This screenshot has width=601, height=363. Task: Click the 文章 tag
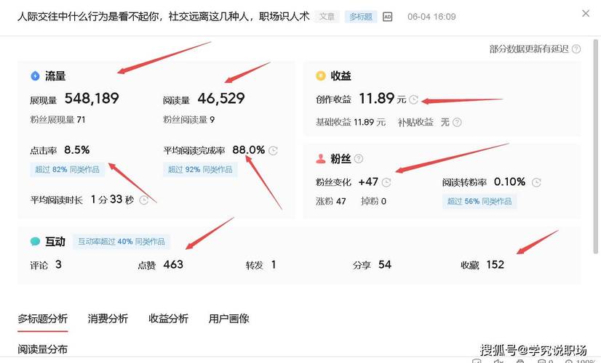coord(327,17)
